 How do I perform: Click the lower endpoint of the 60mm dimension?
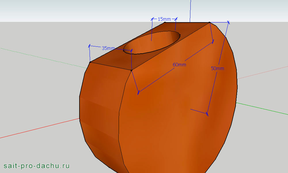click(139, 93)
